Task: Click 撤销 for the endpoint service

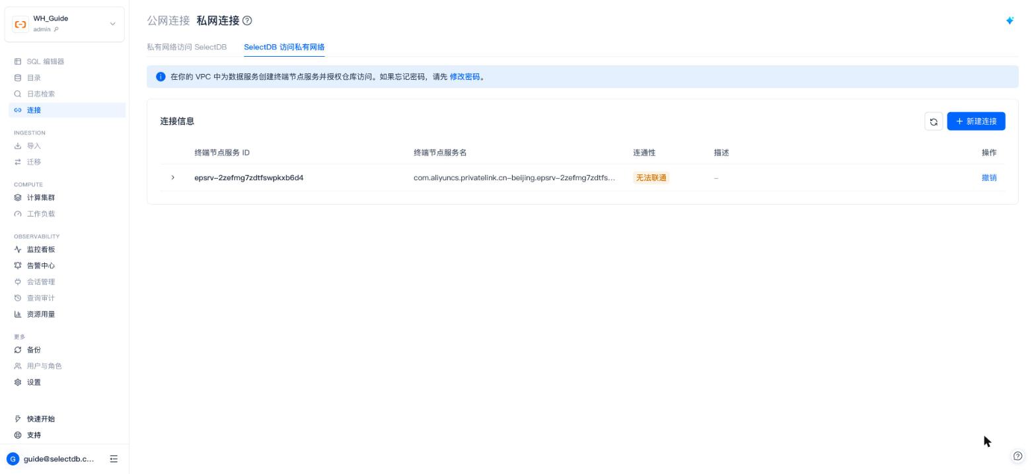Action: (989, 178)
